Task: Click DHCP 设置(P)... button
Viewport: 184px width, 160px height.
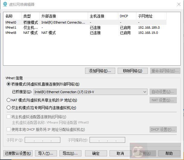Action: 163,129
